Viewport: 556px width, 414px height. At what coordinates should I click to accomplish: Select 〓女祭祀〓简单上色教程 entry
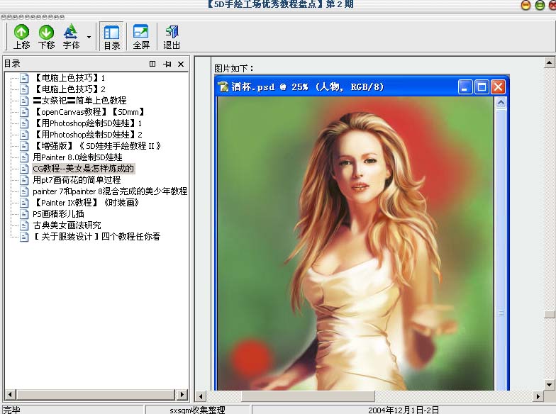(x=79, y=101)
